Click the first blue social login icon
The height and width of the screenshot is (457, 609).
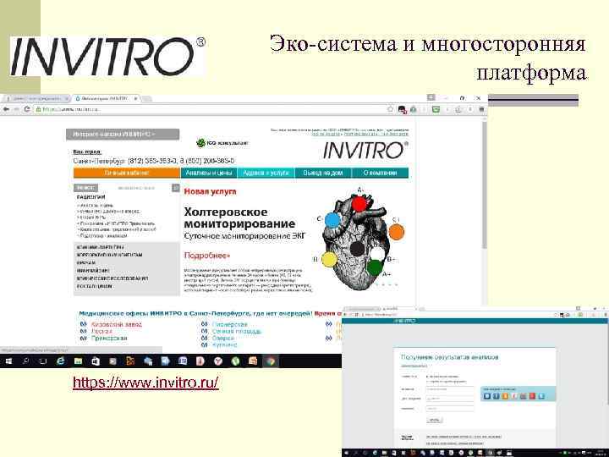click(486, 396)
